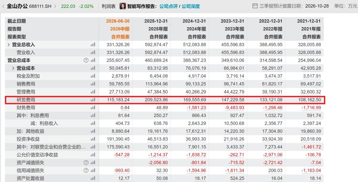358x182 pixels.
Task: Select the 2023-12-31 column header
Action: (232, 21)
